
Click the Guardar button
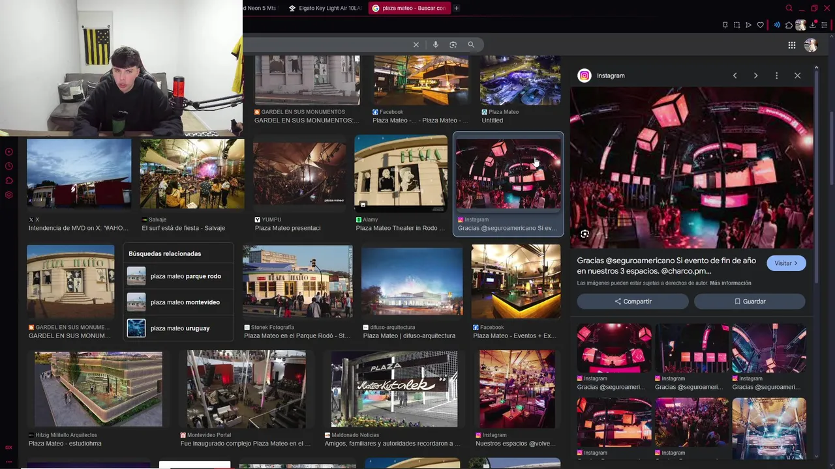click(x=750, y=302)
